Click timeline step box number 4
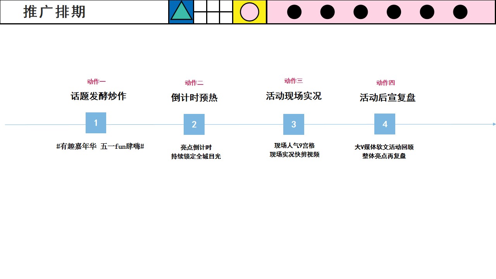The height and width of the screenshot is (279, 496). click(x=385, y=124)
